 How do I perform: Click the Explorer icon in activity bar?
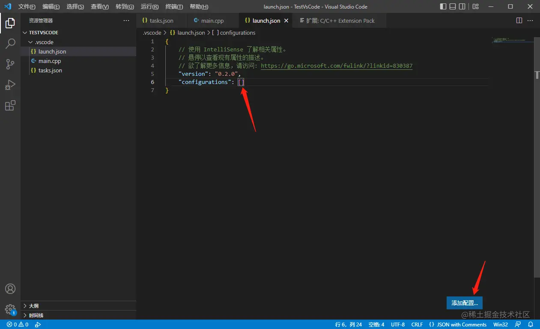tap(10, 23)
